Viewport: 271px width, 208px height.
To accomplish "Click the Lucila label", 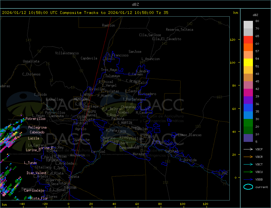I will 33,138.
